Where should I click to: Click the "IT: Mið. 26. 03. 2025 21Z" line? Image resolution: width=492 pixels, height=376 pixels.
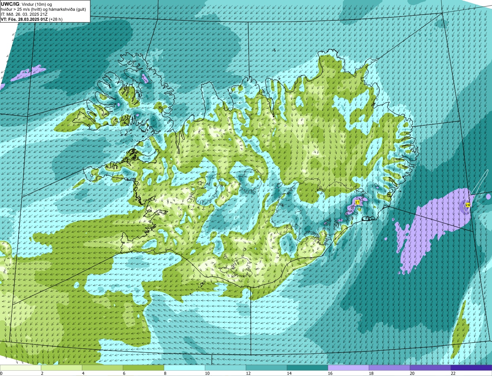pyautogui.click(x=25, y=14)
